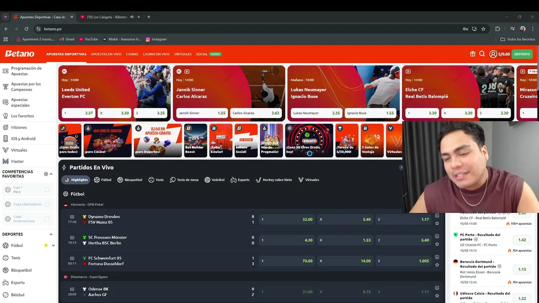The width and height of the screenshot is (539, 303).
Task: Open Apuestas por los Campeones trophy icon
Action: pos(5,87)
